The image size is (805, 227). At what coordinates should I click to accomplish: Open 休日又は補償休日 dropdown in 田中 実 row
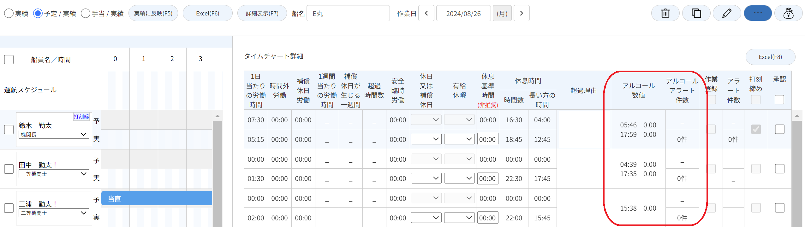[x=426, y=178]
